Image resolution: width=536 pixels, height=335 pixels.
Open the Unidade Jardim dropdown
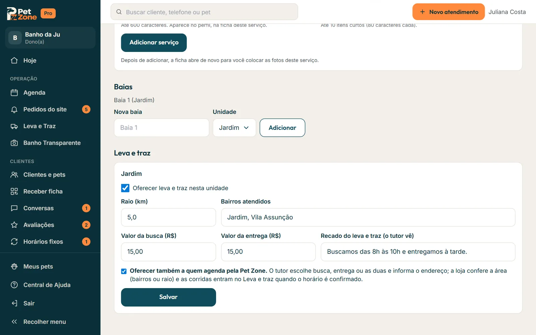pyautogui.click(x=234, y=128)
